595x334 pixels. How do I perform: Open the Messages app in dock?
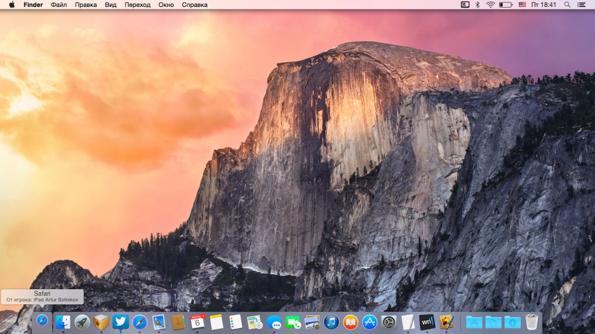(274, 322)
